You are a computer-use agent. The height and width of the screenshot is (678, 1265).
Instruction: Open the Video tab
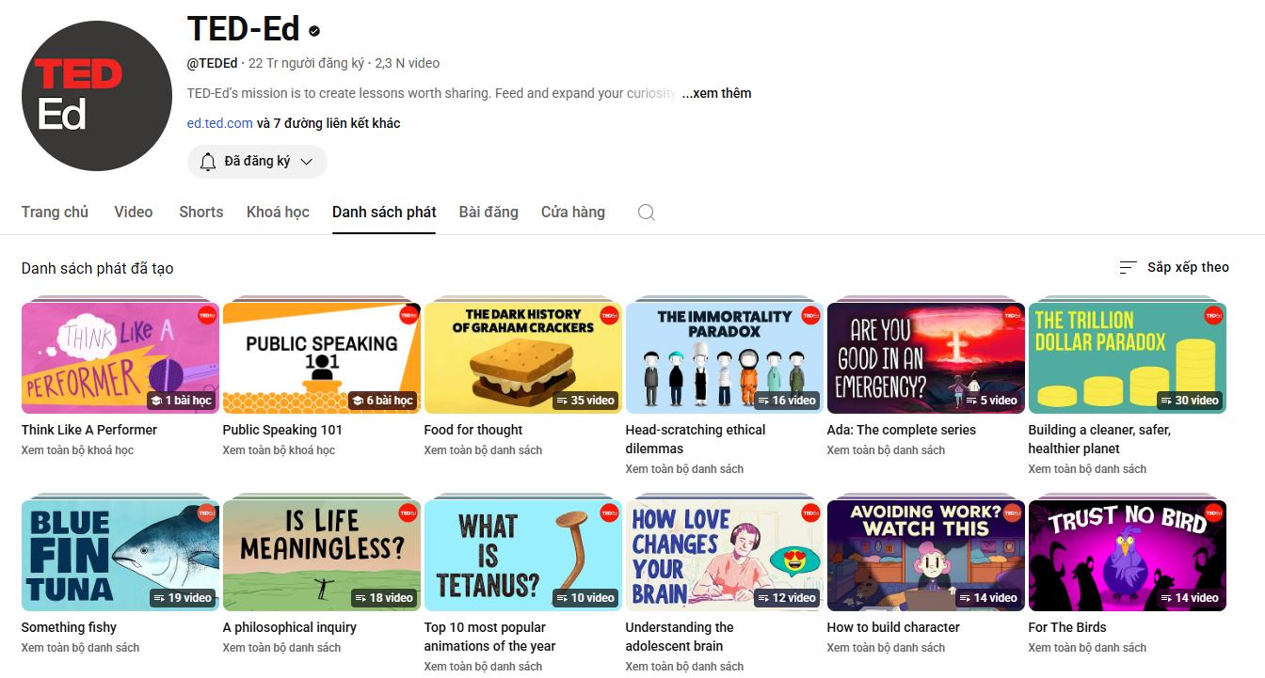pos(134,213)
